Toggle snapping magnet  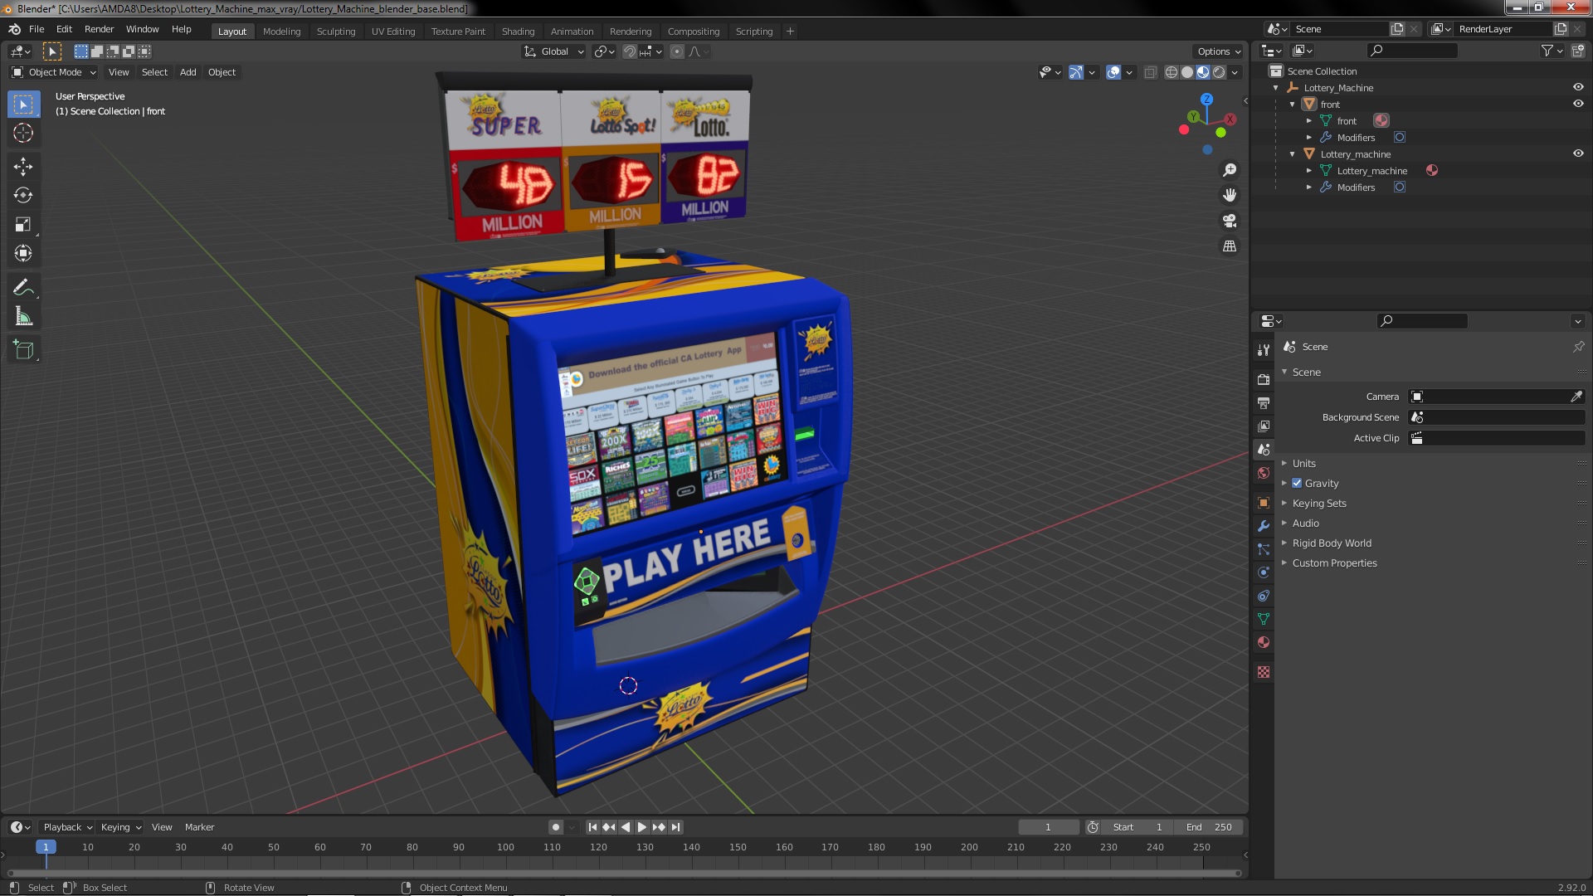pyautogui.click(x=630, y=51)
